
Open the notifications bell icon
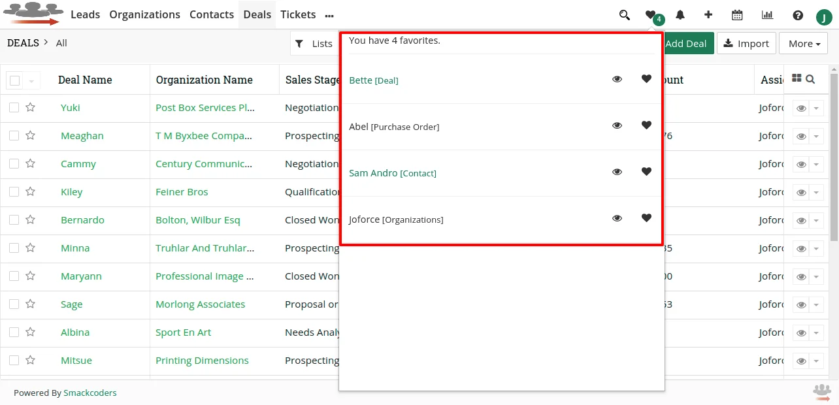pyautogui.click(x=680, y=14)
